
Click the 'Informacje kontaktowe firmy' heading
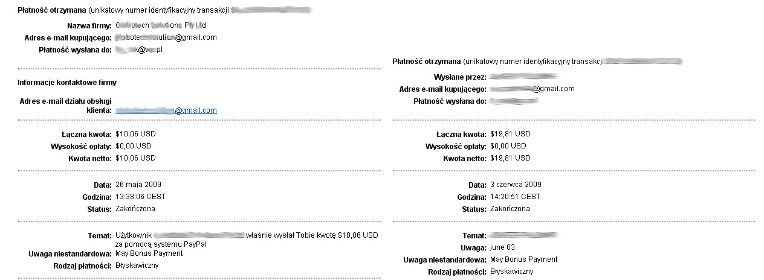tap(67, 82)
